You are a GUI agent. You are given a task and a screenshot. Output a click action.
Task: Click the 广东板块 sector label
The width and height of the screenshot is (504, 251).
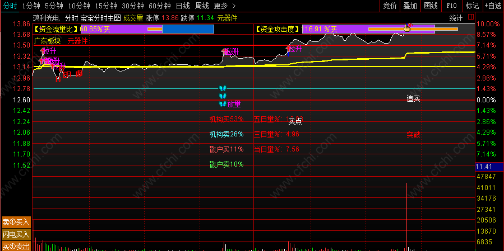[47, 41]
